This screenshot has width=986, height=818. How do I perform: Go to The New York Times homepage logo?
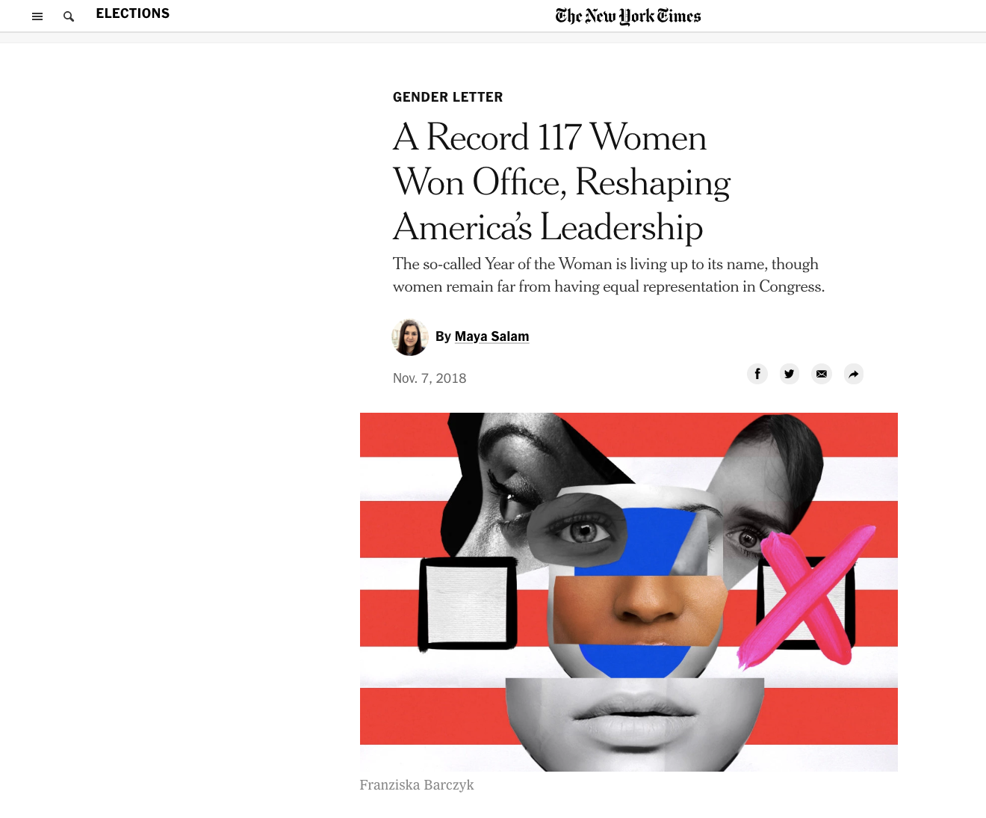(x=628, y=16)
